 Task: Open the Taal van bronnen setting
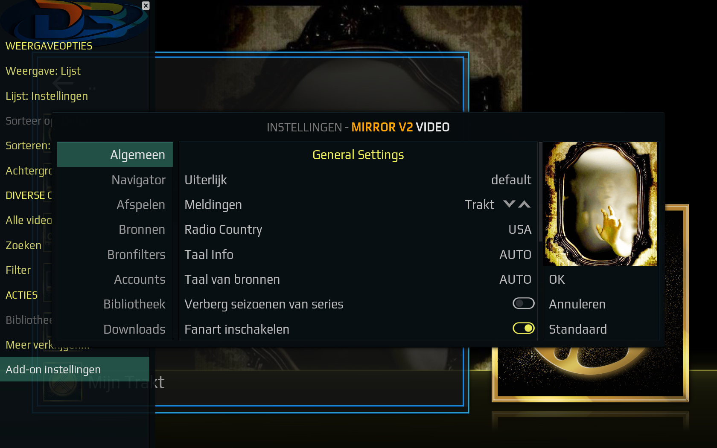358,279
